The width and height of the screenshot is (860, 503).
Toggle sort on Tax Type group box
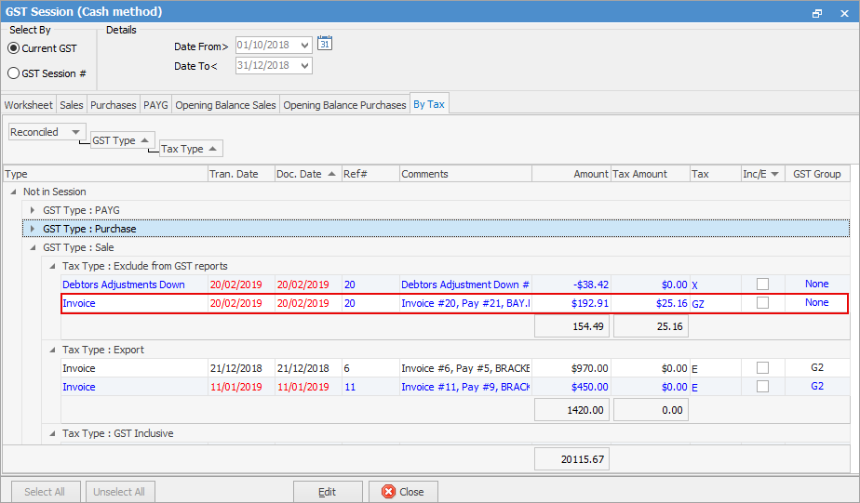[190, 149]
